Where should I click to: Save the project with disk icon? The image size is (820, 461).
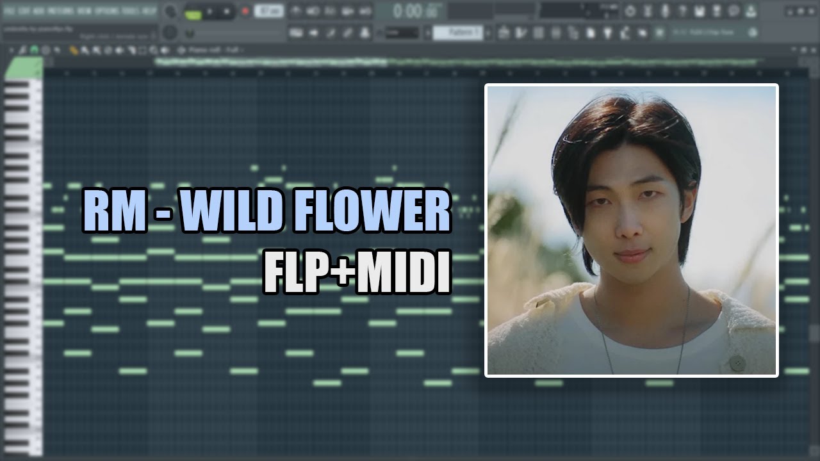tap(700, 12)
